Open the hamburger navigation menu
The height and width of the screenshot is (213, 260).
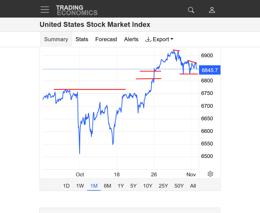click(x=45, y=10)
